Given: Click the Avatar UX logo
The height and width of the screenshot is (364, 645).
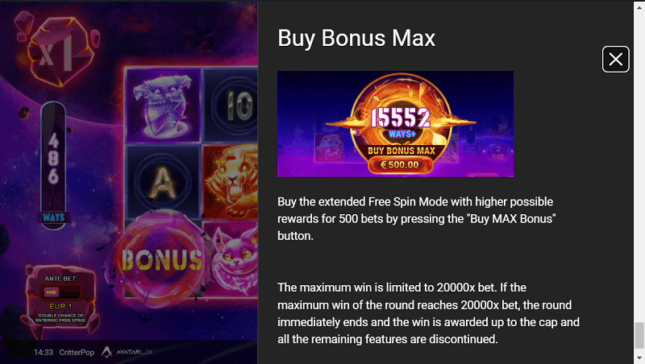Looking at the screenshot, I should coord(127,352).
